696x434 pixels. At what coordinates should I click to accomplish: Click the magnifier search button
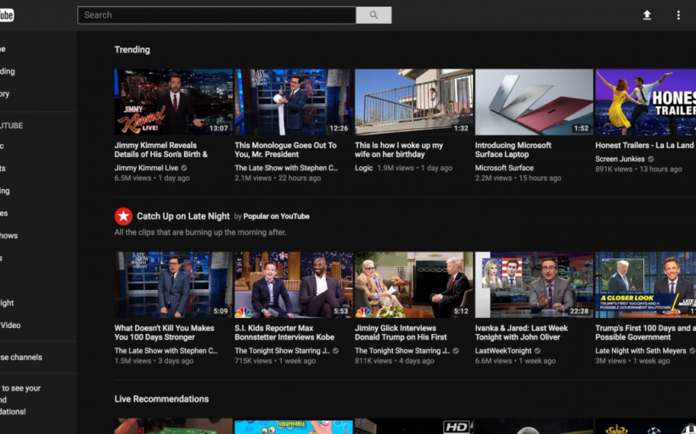[373, 15]
